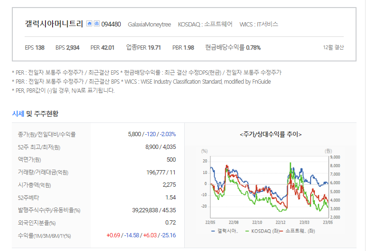
Task: Click the 발행주식수/유동비율 row label
Action: [x=49, y=210]
